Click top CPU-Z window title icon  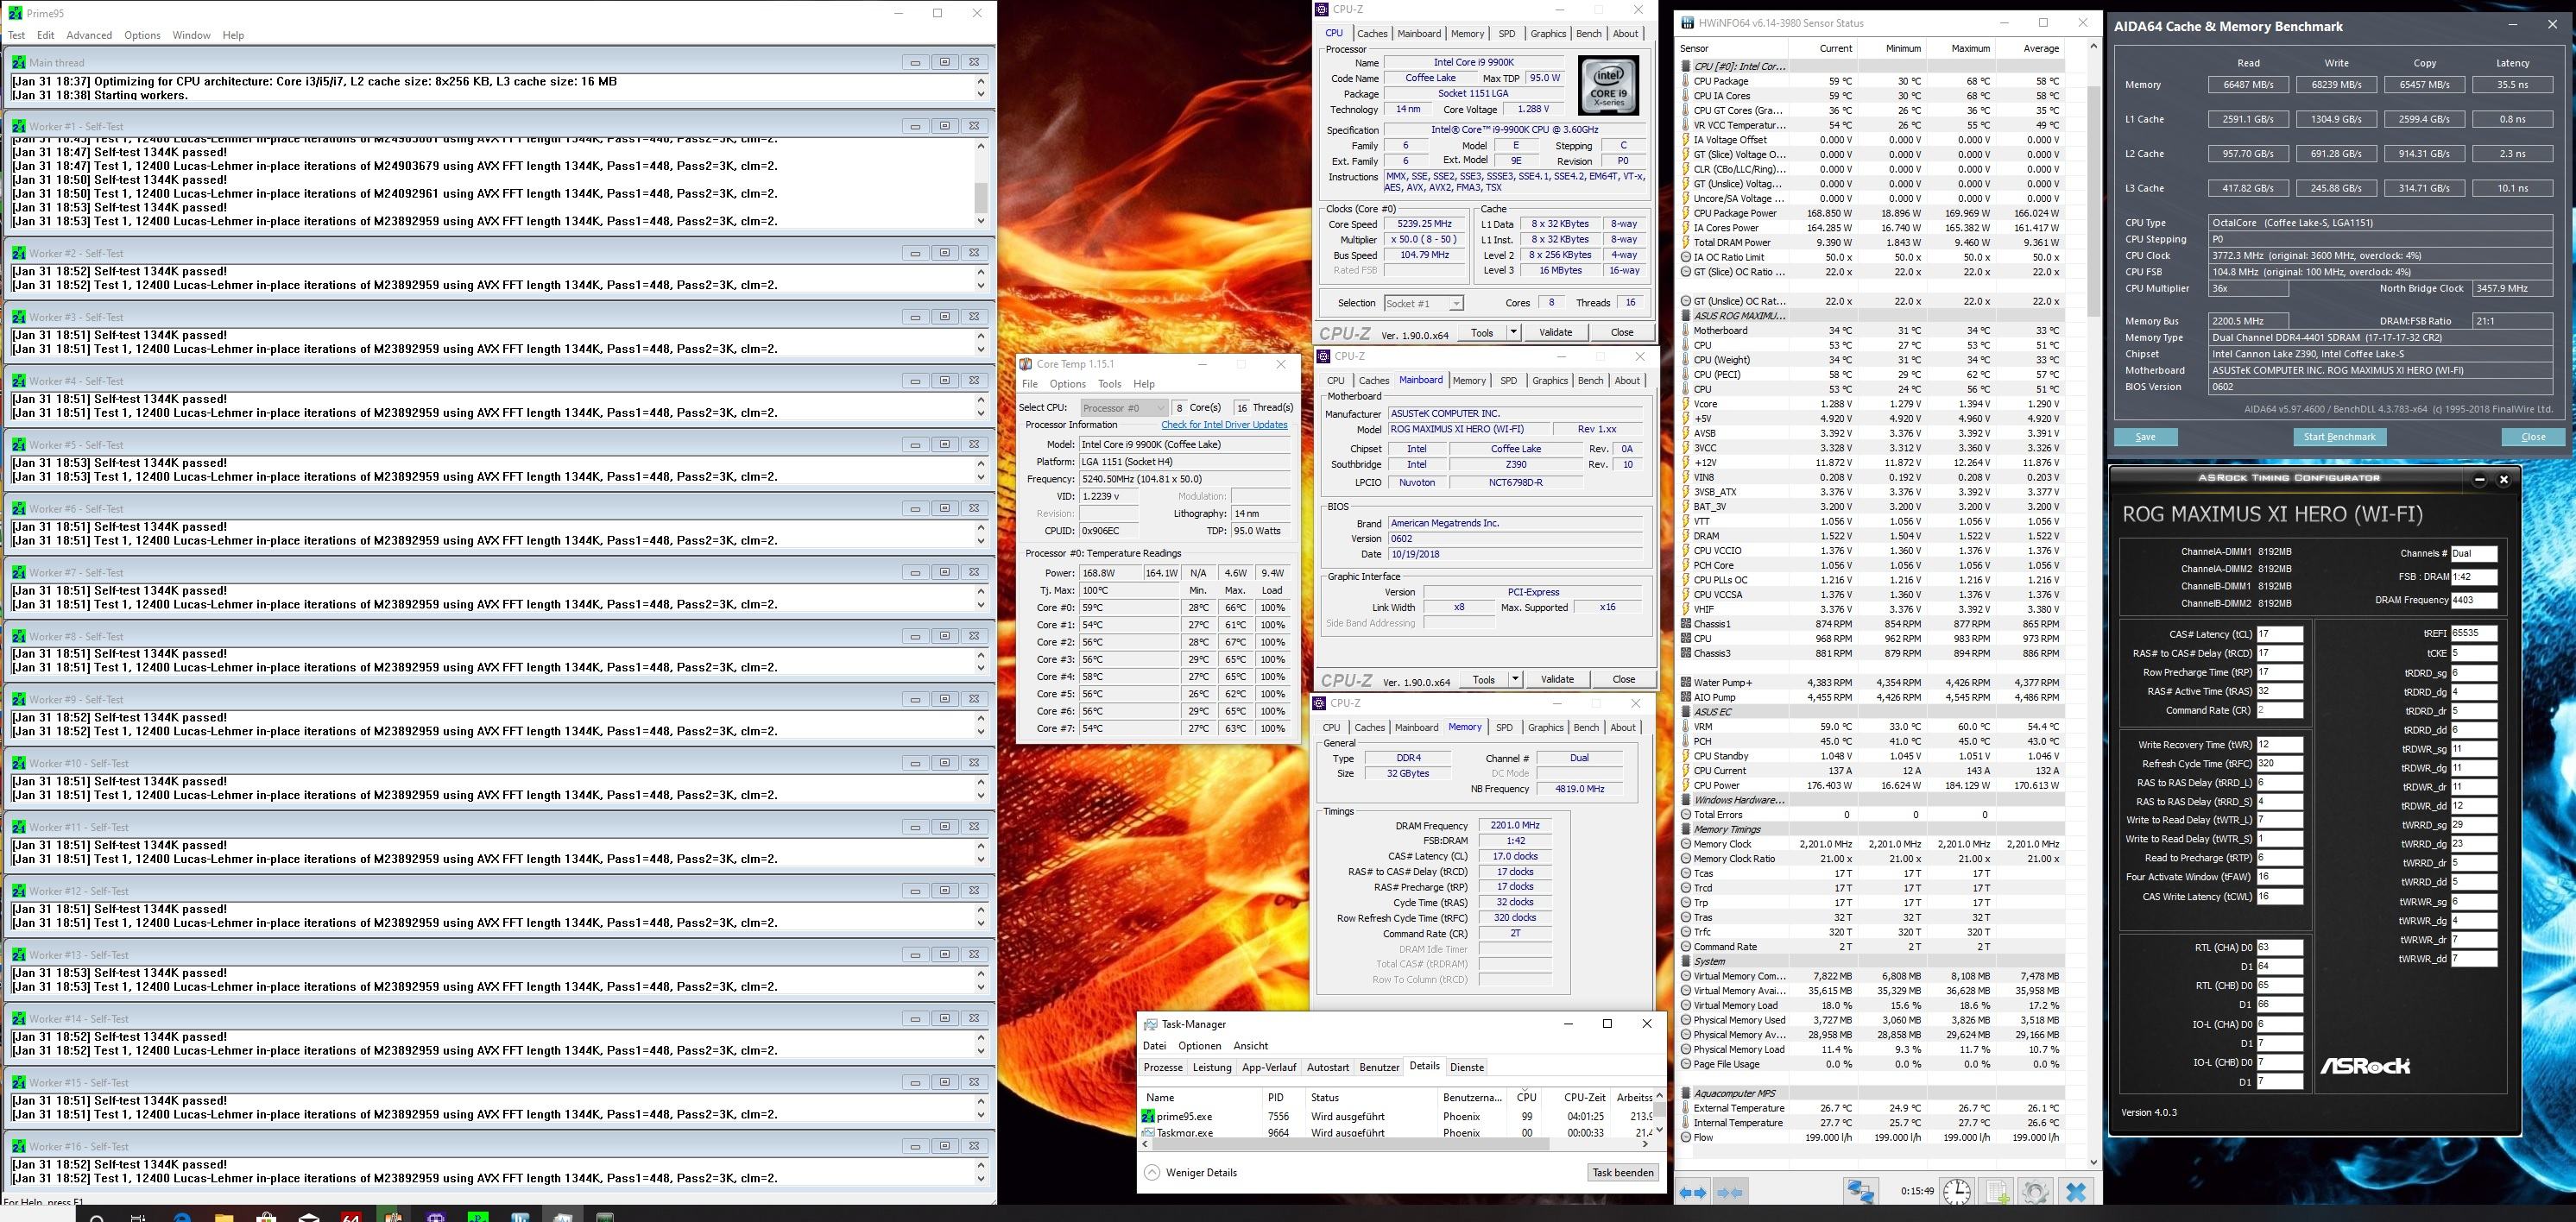1322,9
